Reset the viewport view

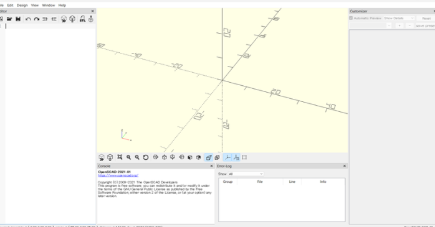coord(146,157)
